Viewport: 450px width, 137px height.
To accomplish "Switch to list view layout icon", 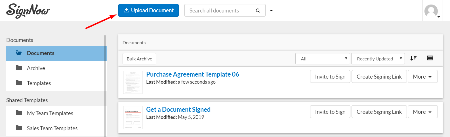I will 430,58.
